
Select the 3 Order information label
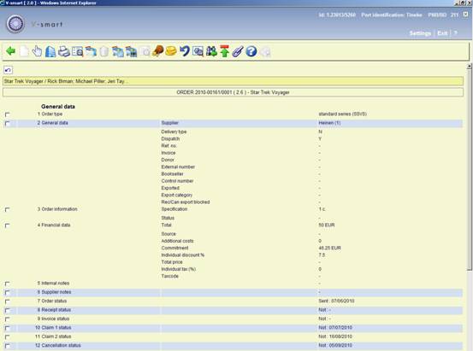click(x=57, y=209)
